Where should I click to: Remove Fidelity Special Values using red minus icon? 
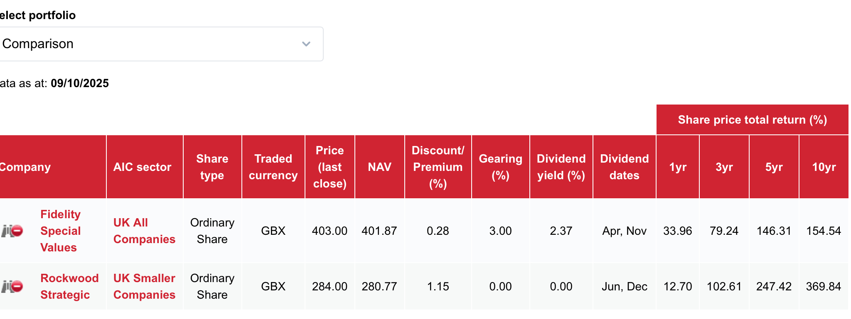pyautogui.click(x=17, y=231)
